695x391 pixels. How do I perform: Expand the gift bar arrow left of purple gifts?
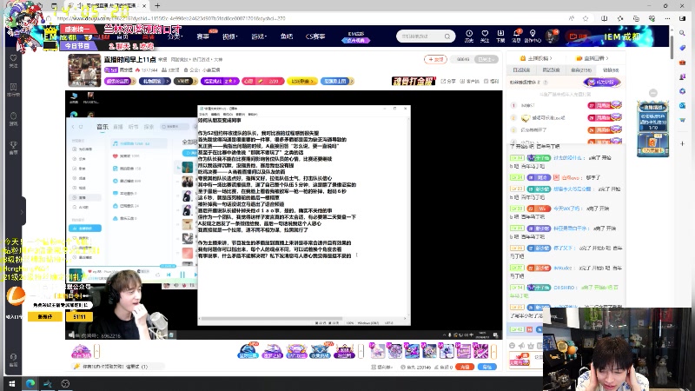click(361, 352)
